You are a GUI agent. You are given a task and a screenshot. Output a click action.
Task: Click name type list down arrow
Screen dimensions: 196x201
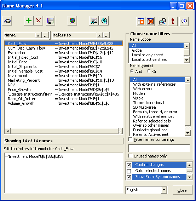188,133
